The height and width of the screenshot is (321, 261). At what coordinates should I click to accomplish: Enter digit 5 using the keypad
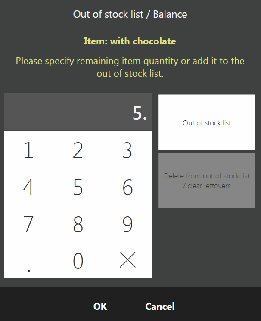click(x=78, y=186)
